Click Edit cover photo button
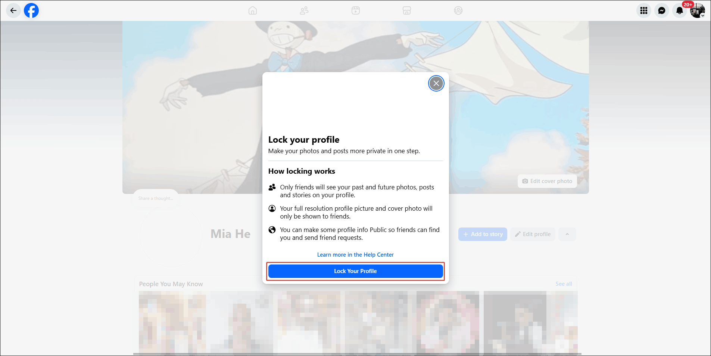711x356 pixels. tap(547, 181)
